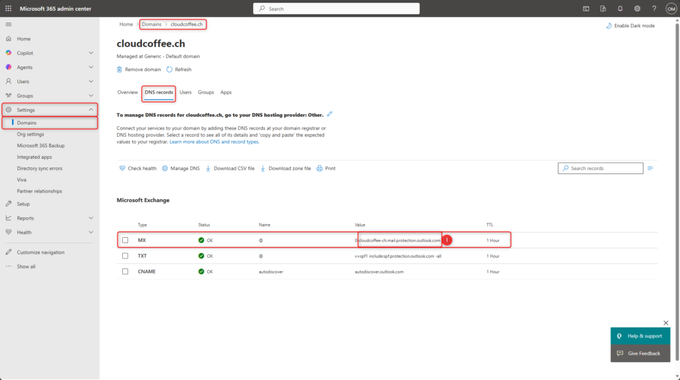
Task: Download zone file
Action: click(286, 168)
